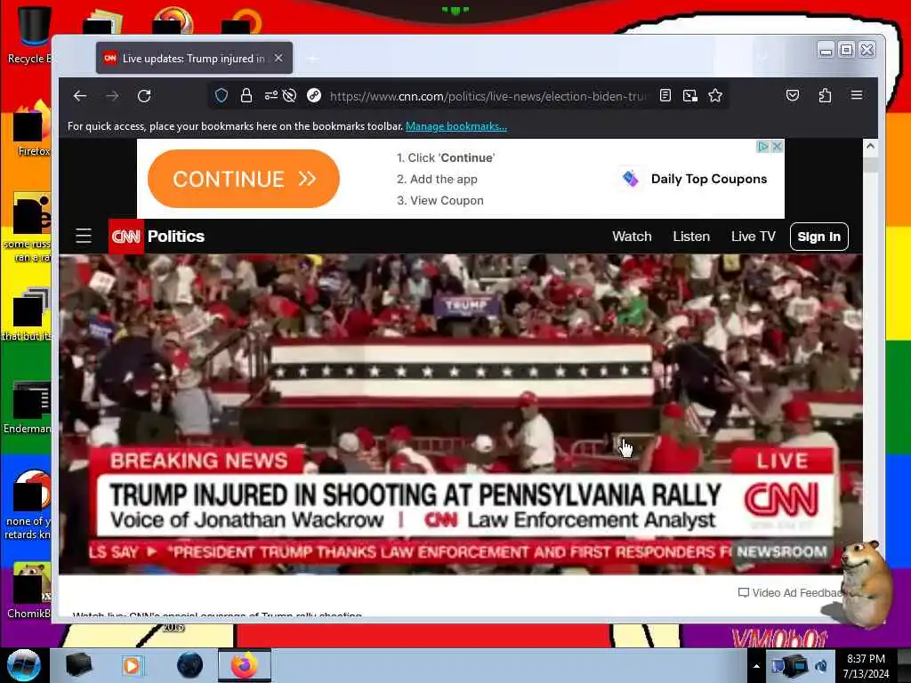
Task: Open a new tab with plus button
Action: pyautogui.click(x=312, y=59)
